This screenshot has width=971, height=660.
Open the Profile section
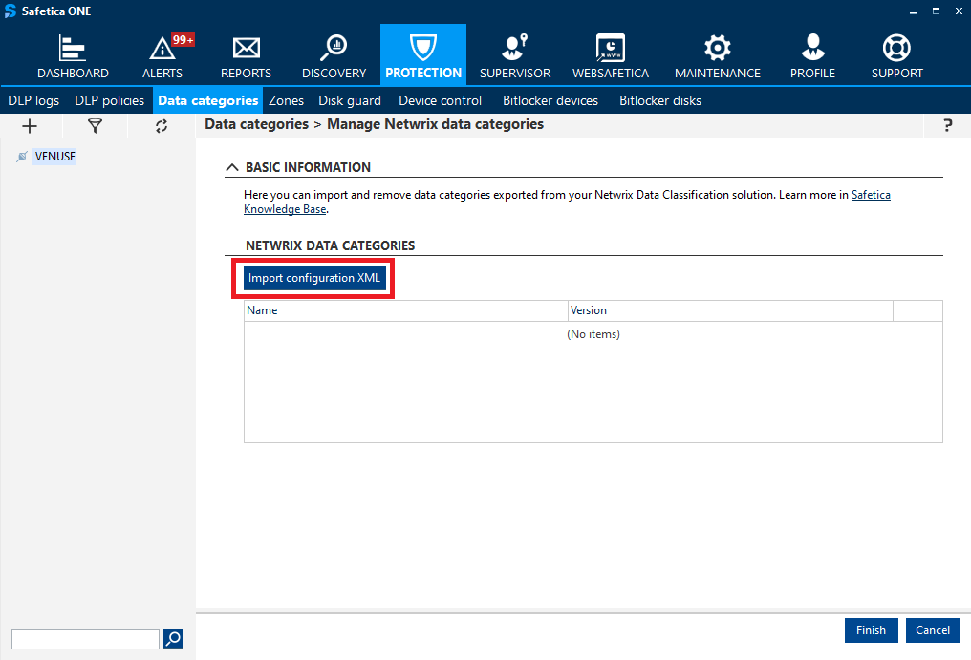(812, 55)
